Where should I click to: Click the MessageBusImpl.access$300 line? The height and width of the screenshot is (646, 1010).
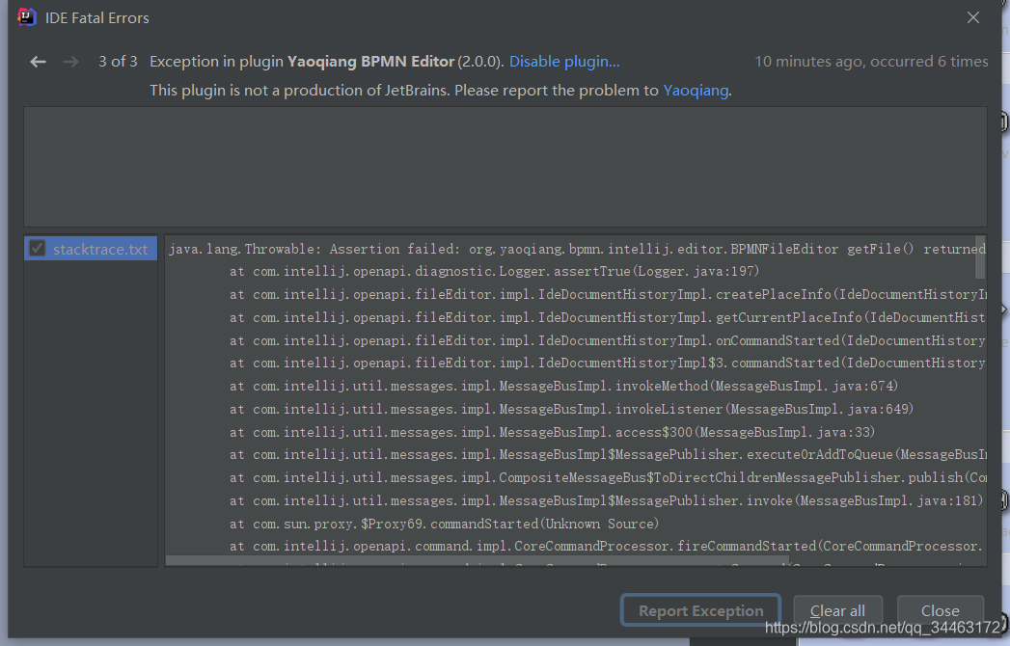click(552, 432)
